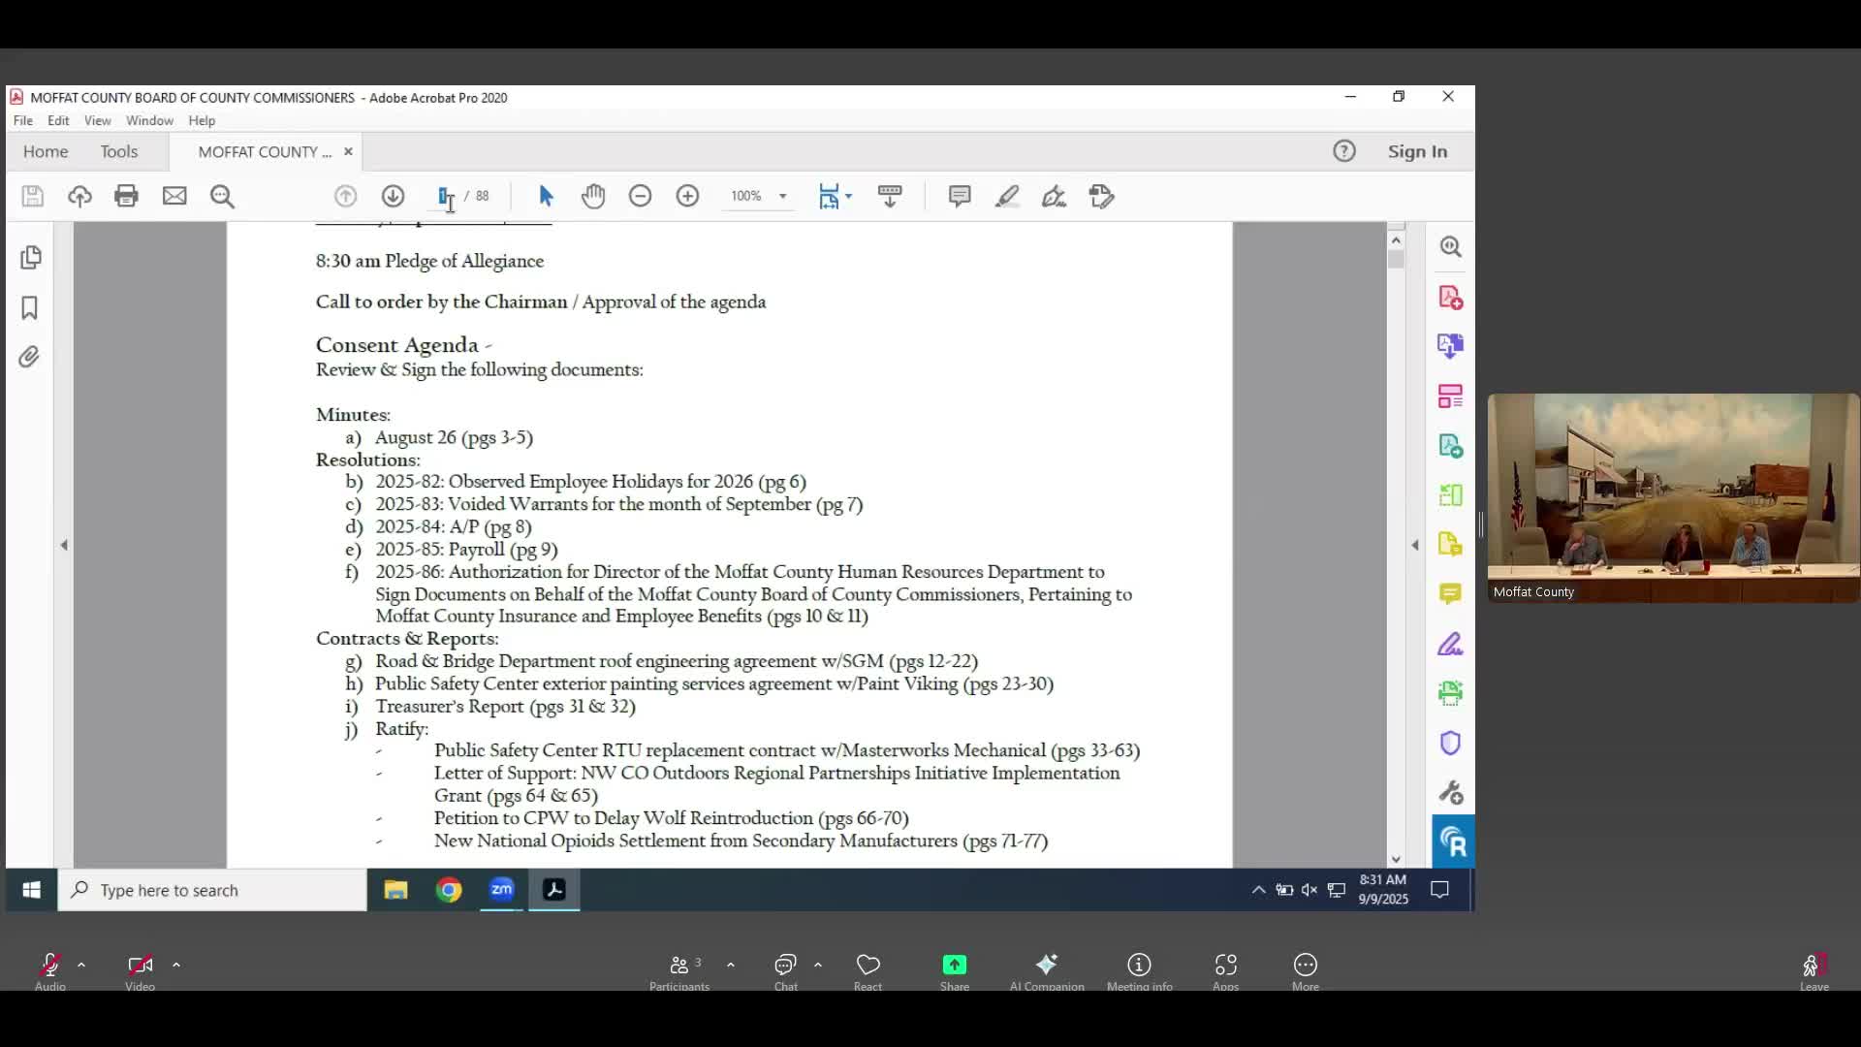
Task: Go to next page arrow icon
Action: tap(393, 196)
